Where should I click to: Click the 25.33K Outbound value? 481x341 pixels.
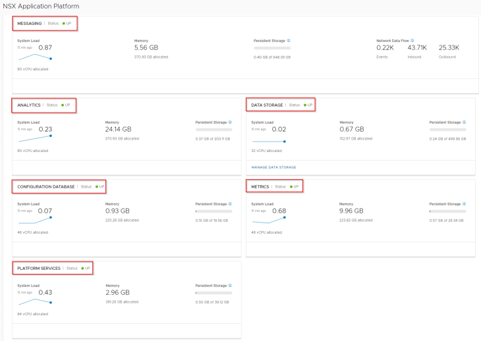tap(449, 47)
